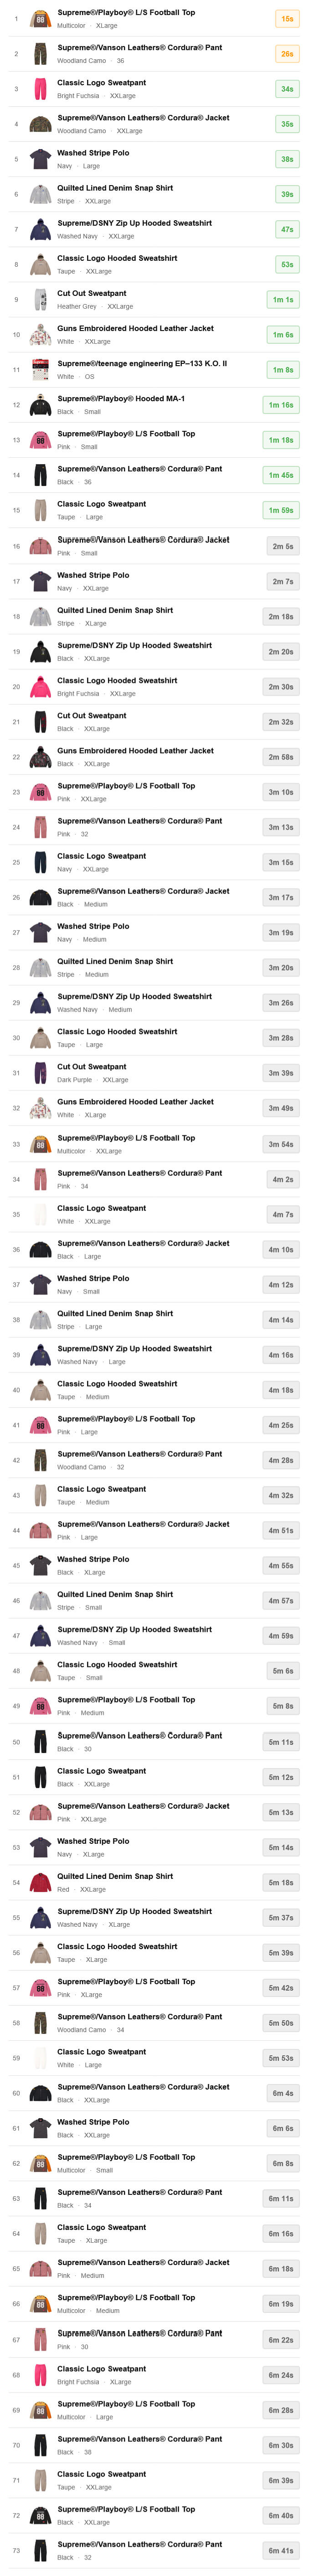Screen dimensions: 309x2576
Task: Select the 2m 58s badge on Guns Leather Jacket
Action: point(281,757)
